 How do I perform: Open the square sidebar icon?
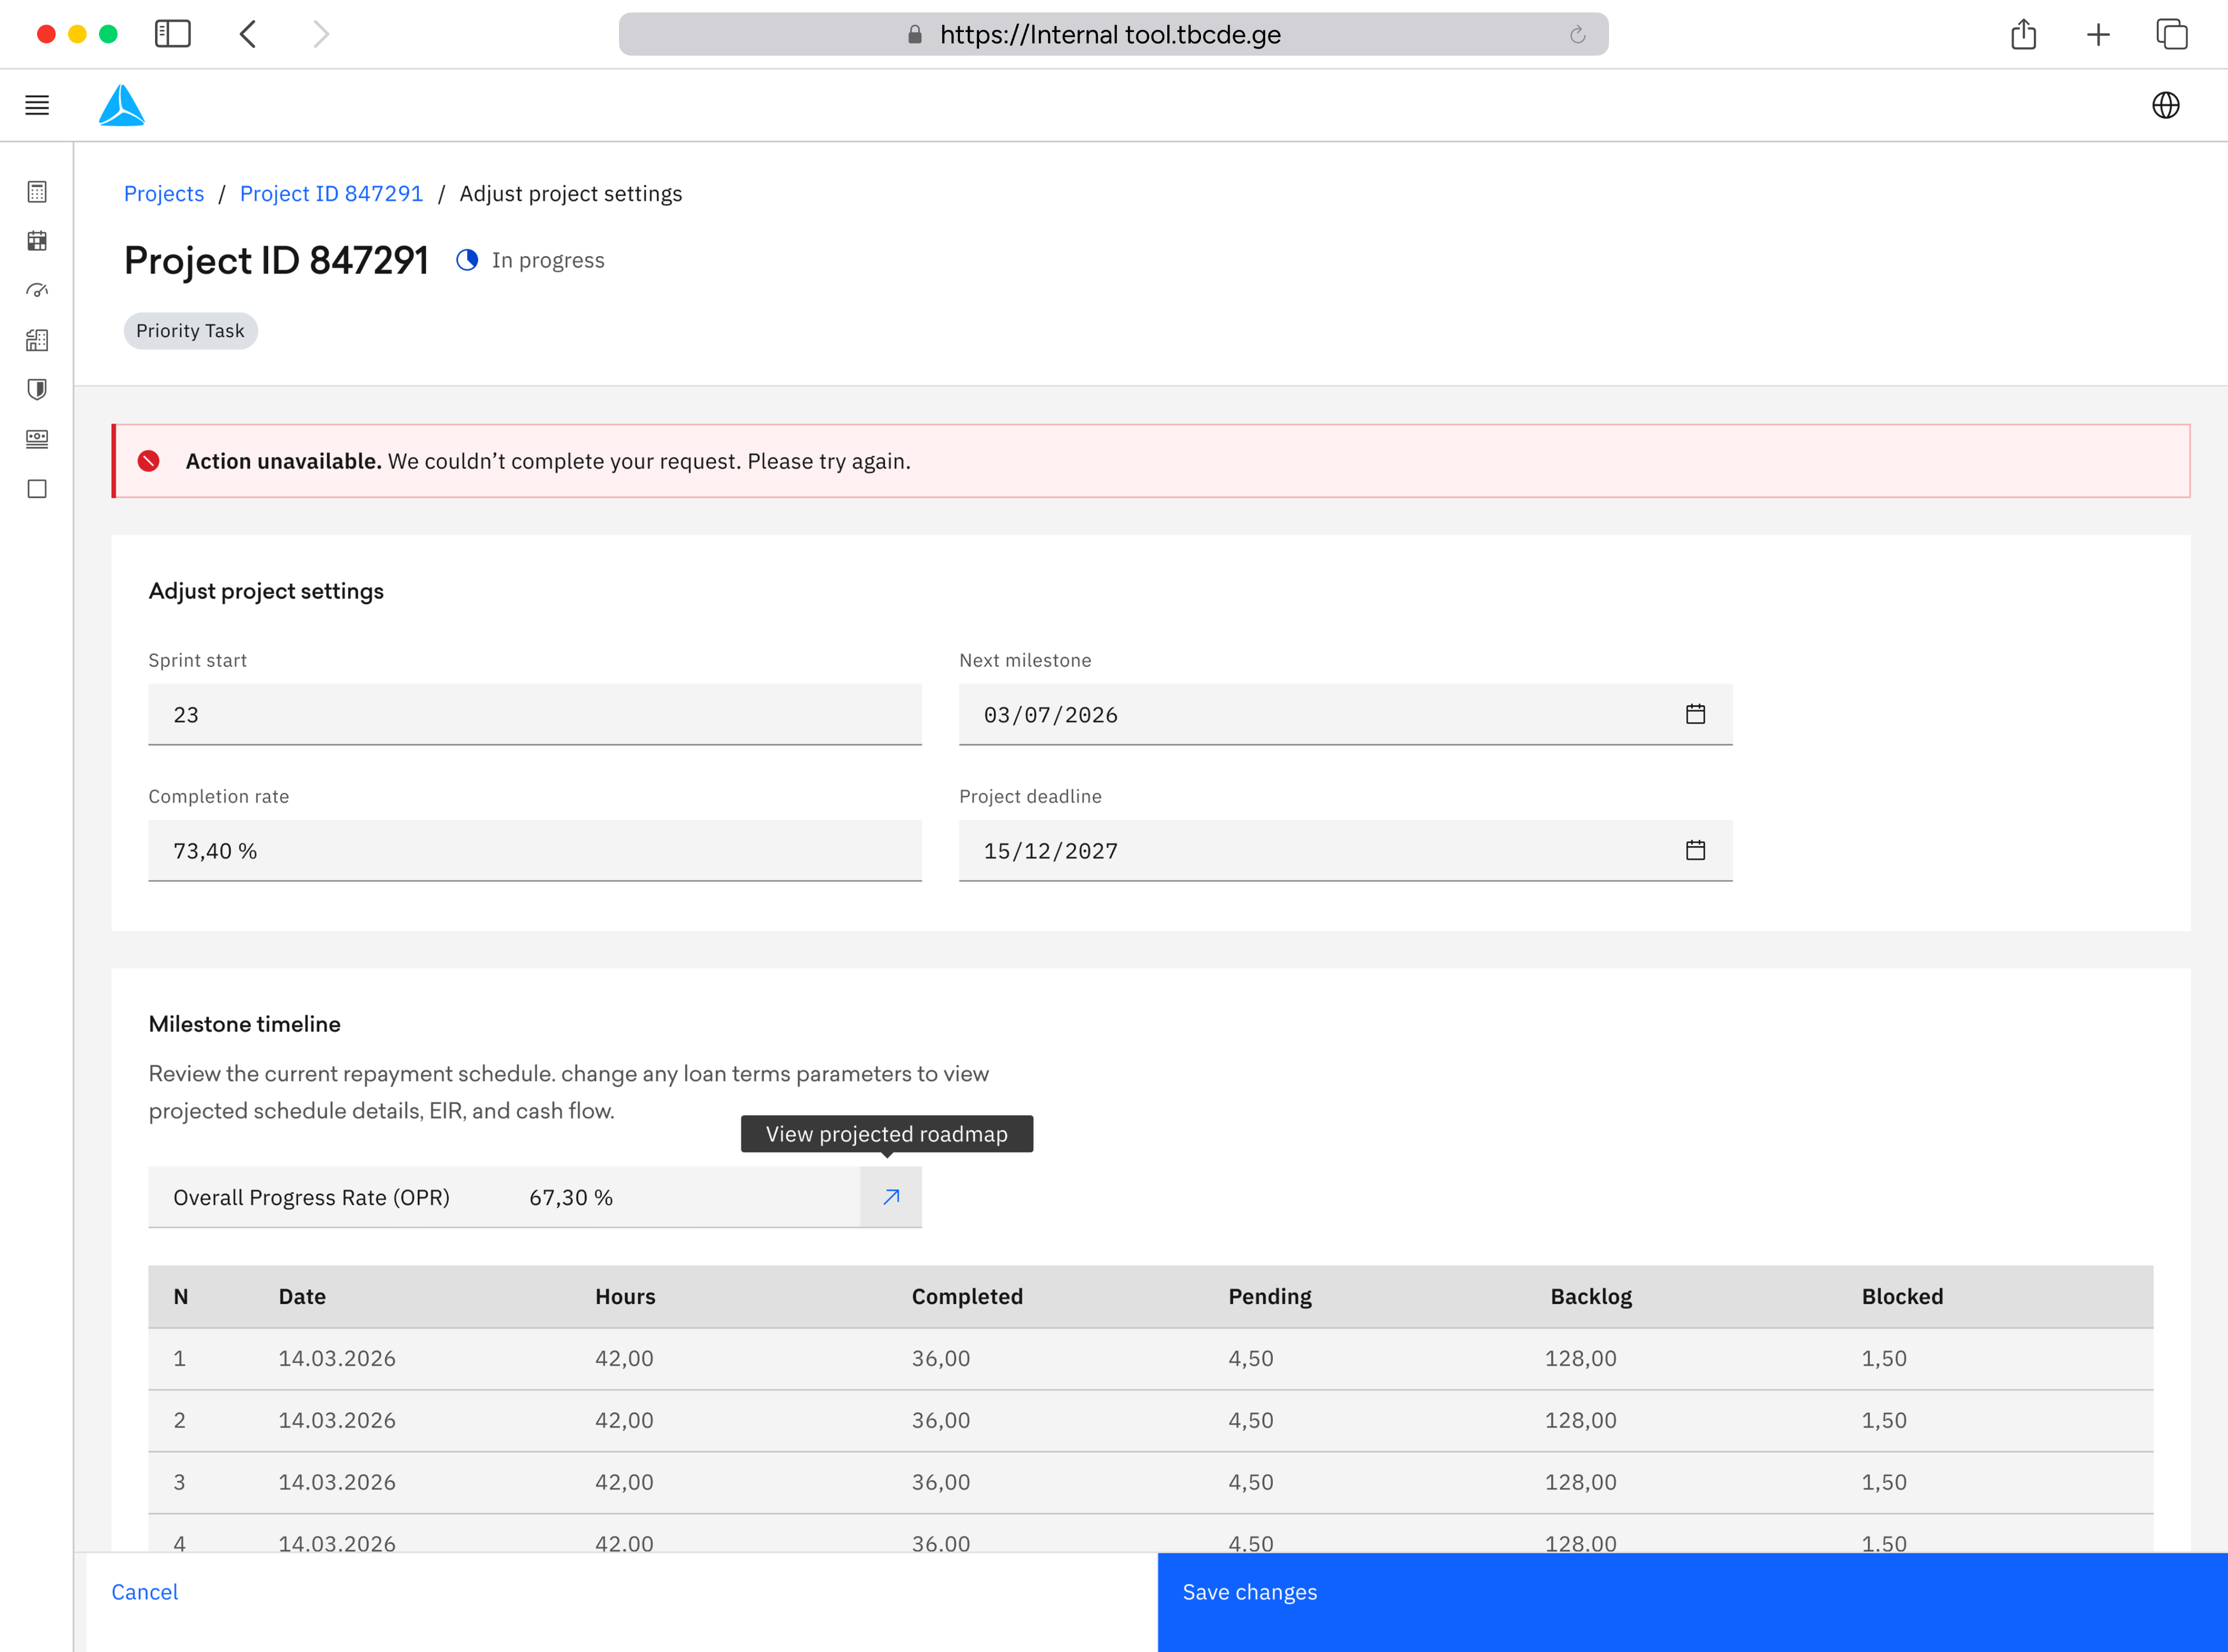[x=37, y=489]
